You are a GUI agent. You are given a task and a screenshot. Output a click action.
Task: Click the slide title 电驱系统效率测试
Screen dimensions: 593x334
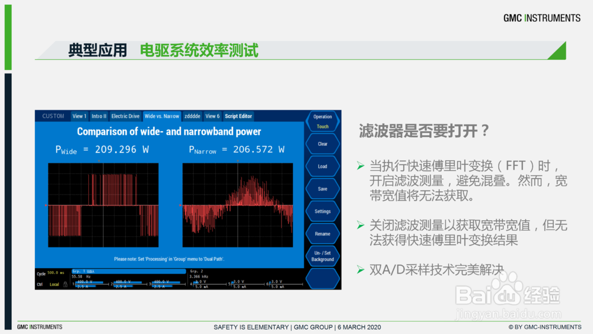coord(199,50)
